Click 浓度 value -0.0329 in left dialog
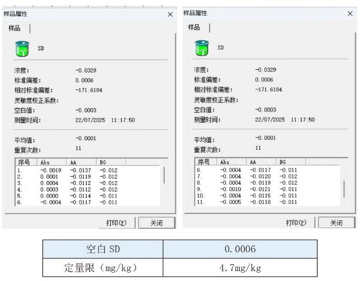The height and width of the screenshot is (281, 363). [86, 71]
